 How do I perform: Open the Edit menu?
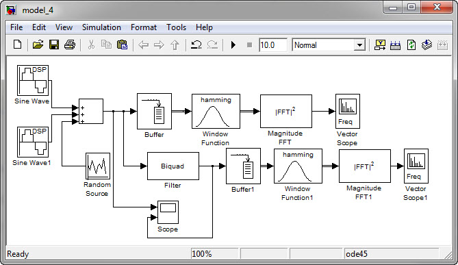click(x=39, y=27)
